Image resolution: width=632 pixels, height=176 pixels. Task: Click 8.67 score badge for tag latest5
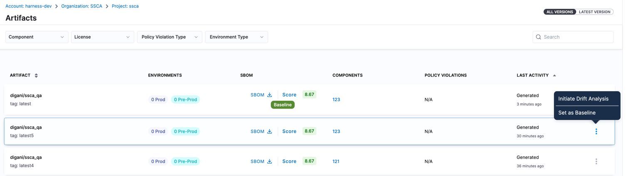309,131
